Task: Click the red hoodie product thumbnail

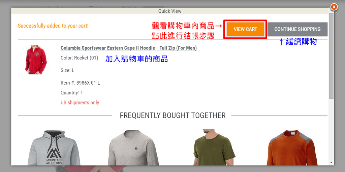Action: 36,59
